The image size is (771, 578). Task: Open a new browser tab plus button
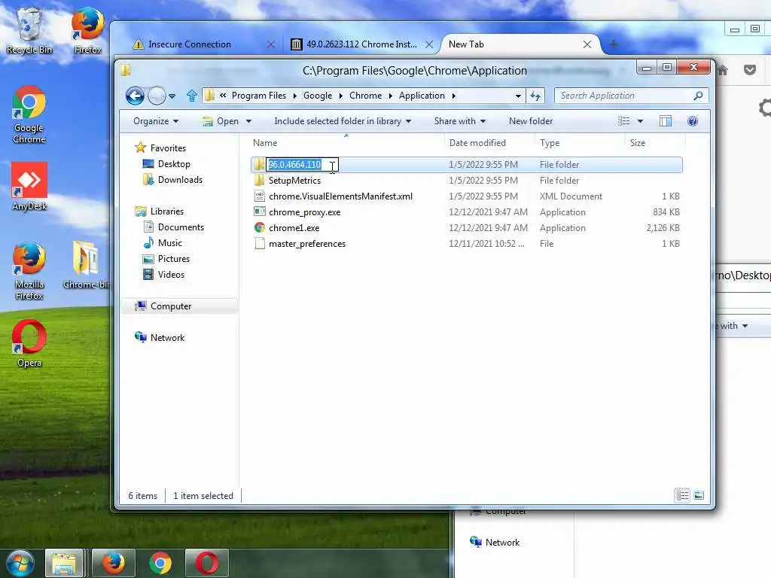tap(613, 44)
